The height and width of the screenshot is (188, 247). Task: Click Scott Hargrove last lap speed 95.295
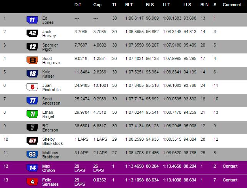190,59
